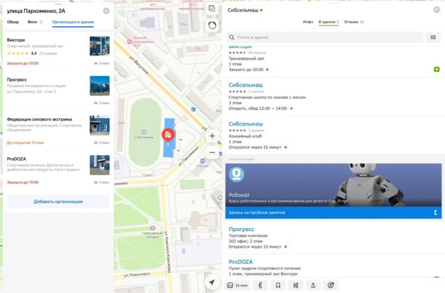Switch to the Обзор tab
Image resolution: width=445 pixels, height=293 pixels.
[x=13, y=22]
